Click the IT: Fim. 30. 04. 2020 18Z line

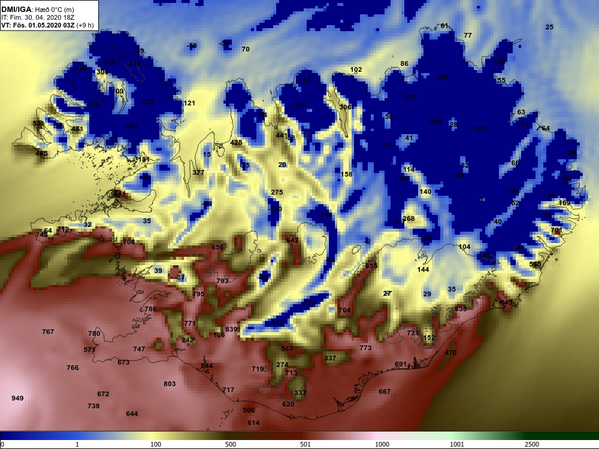[37, 17]
